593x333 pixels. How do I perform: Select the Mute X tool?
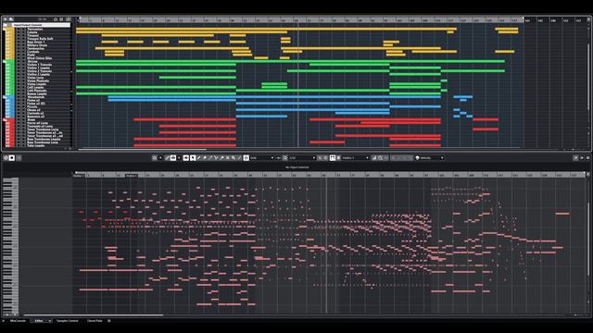227,158
